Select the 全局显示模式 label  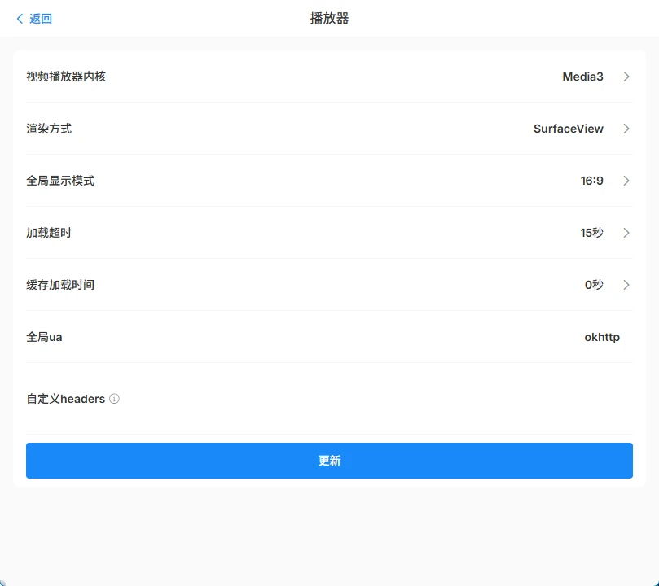point(60,181)
